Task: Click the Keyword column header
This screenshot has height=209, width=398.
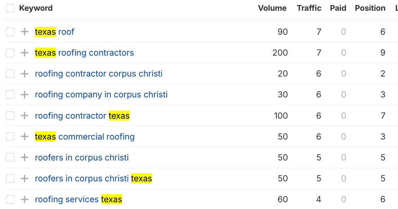Action: (36, 8)
